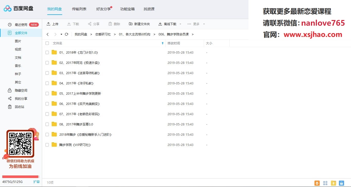Click the 分享 share button
The width and height of the screenshot is (351, 187).
click(x=94, y=24)
